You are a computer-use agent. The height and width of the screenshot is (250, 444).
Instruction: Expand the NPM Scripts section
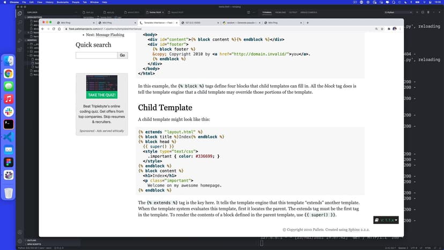click(x=33, y=245)
